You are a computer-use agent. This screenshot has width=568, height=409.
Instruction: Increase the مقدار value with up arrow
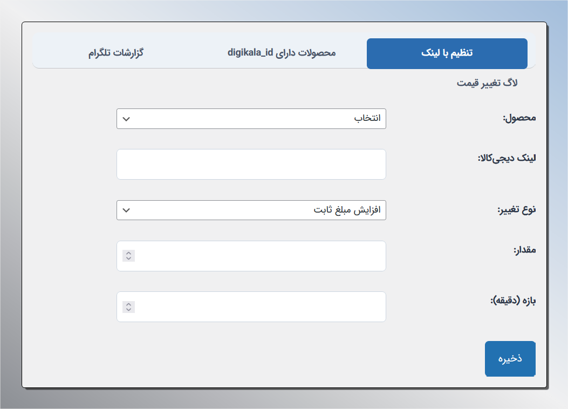point(128,253)
